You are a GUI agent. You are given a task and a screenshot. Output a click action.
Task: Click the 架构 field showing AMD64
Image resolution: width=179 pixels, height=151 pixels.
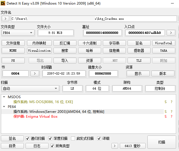[x=127, y=88]
